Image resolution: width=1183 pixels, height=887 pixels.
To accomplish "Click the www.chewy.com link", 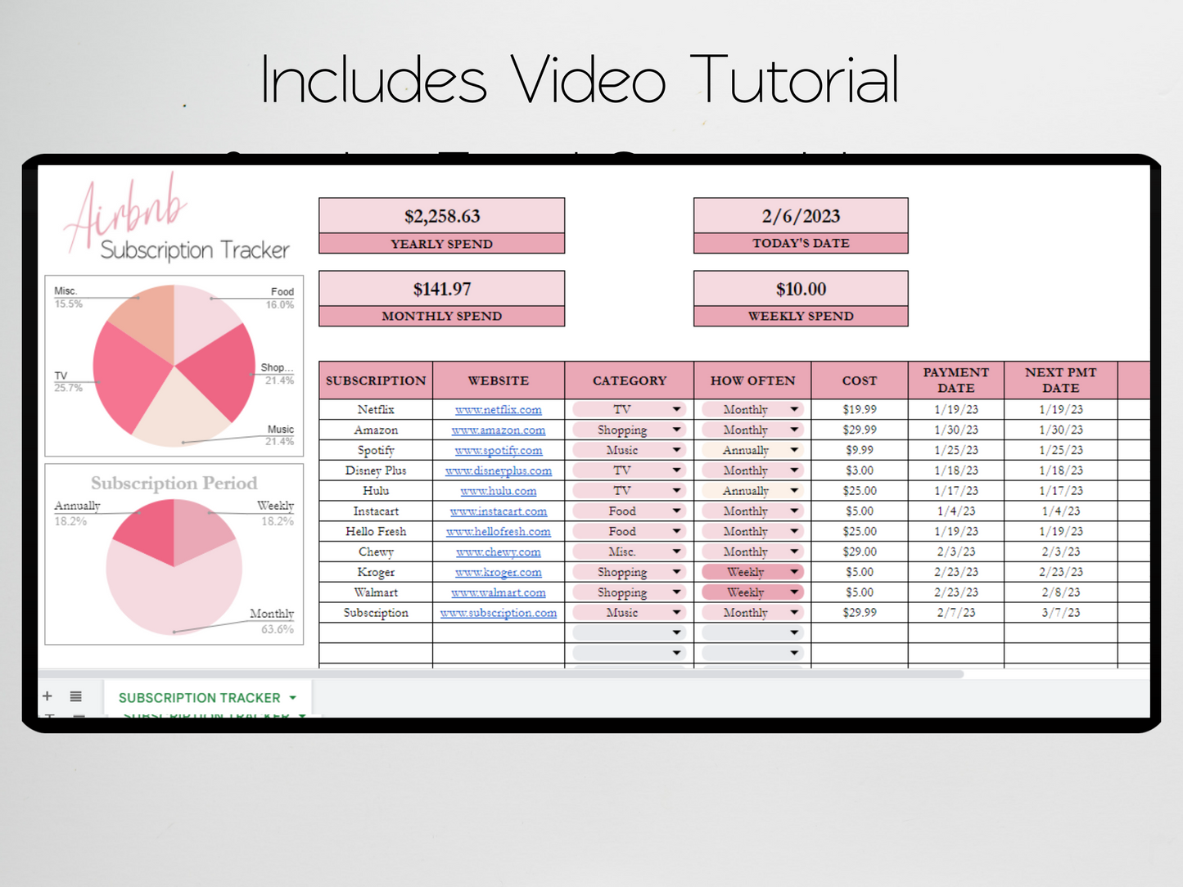I will click(499, 552).
